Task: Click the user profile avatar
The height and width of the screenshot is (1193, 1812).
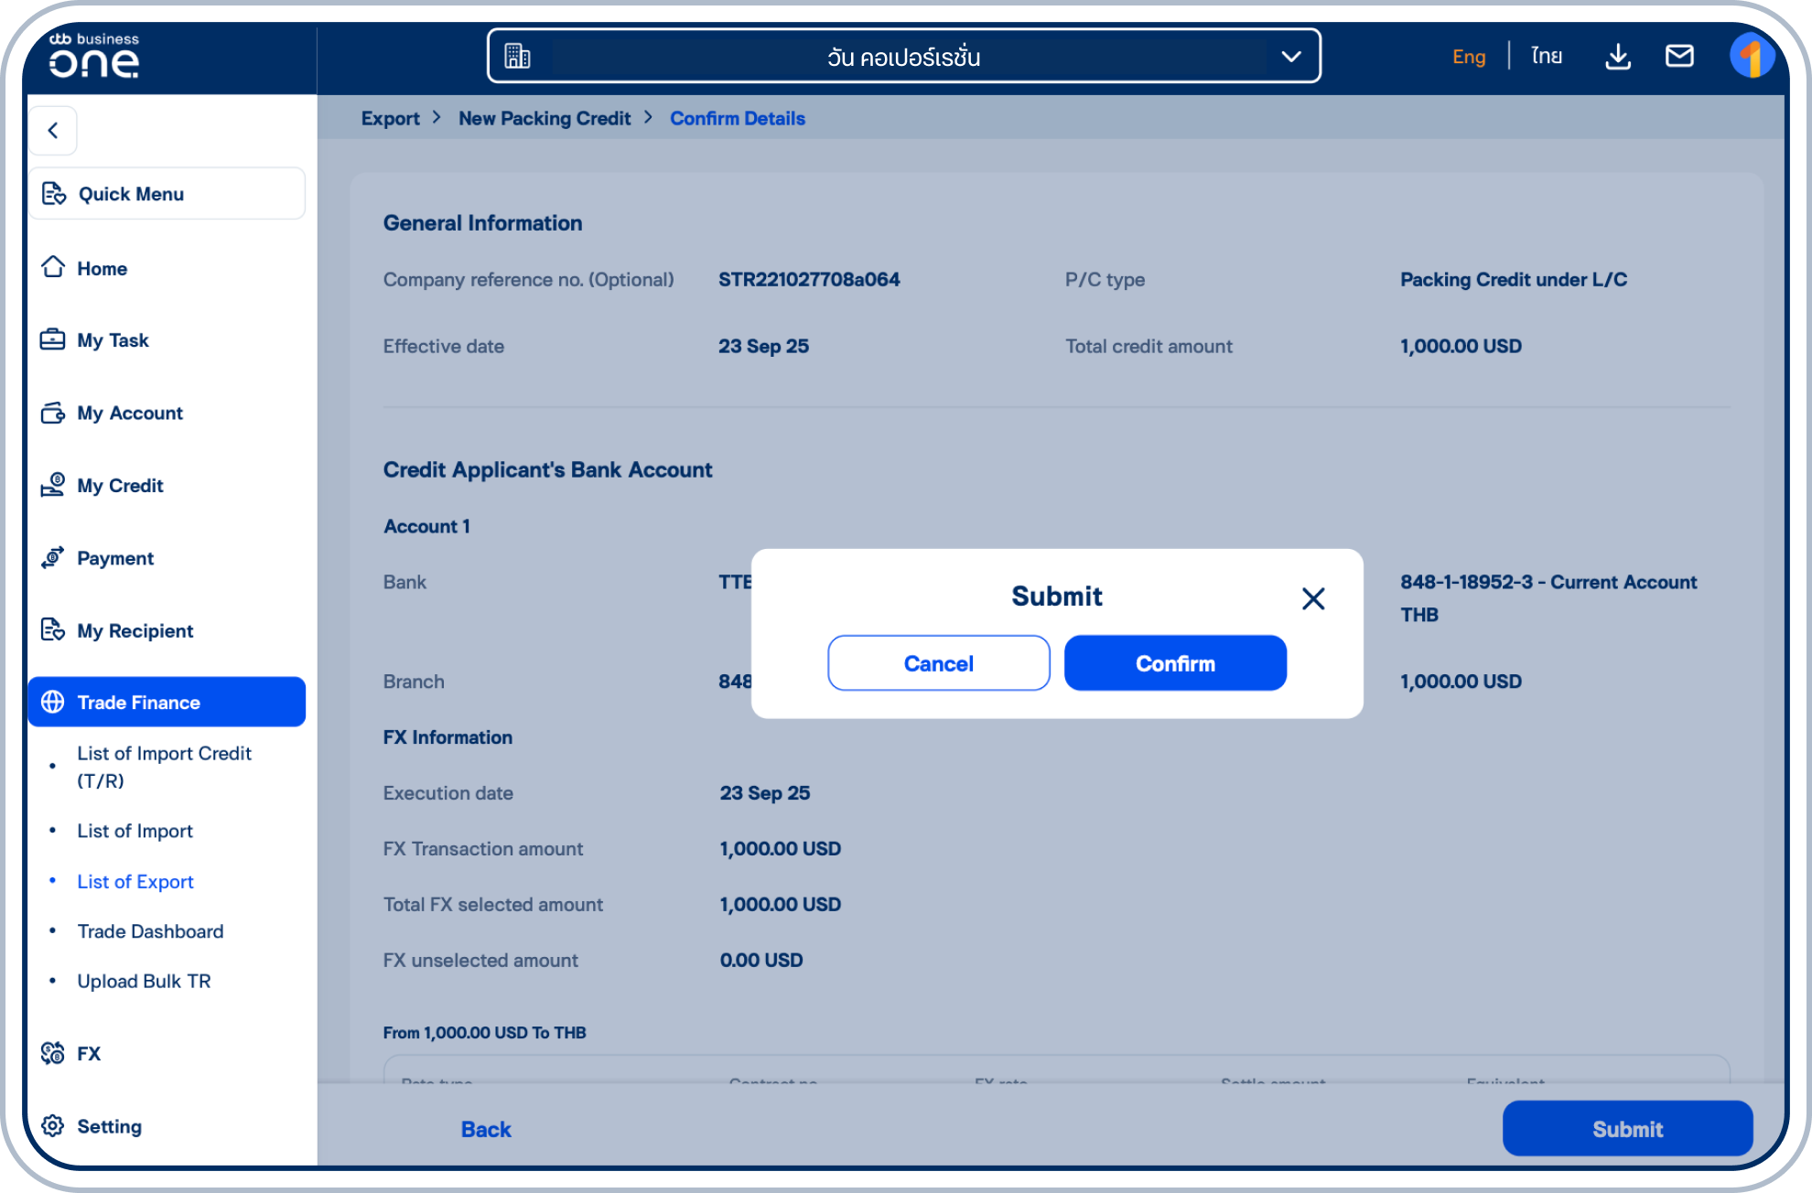Action: pos(1751,57)
